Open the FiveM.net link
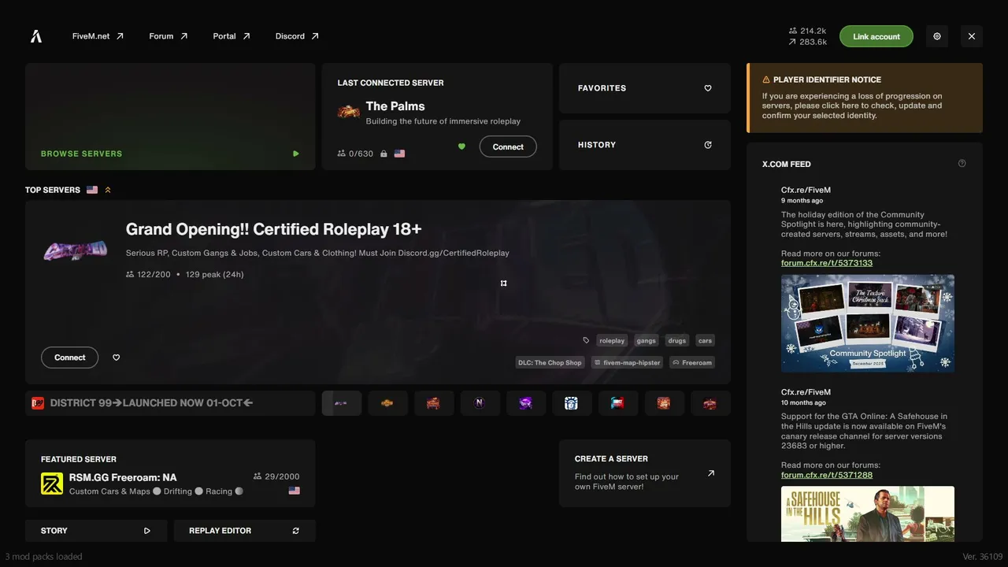This screenshot has width=1008, height=567. [x=98, y=36]
